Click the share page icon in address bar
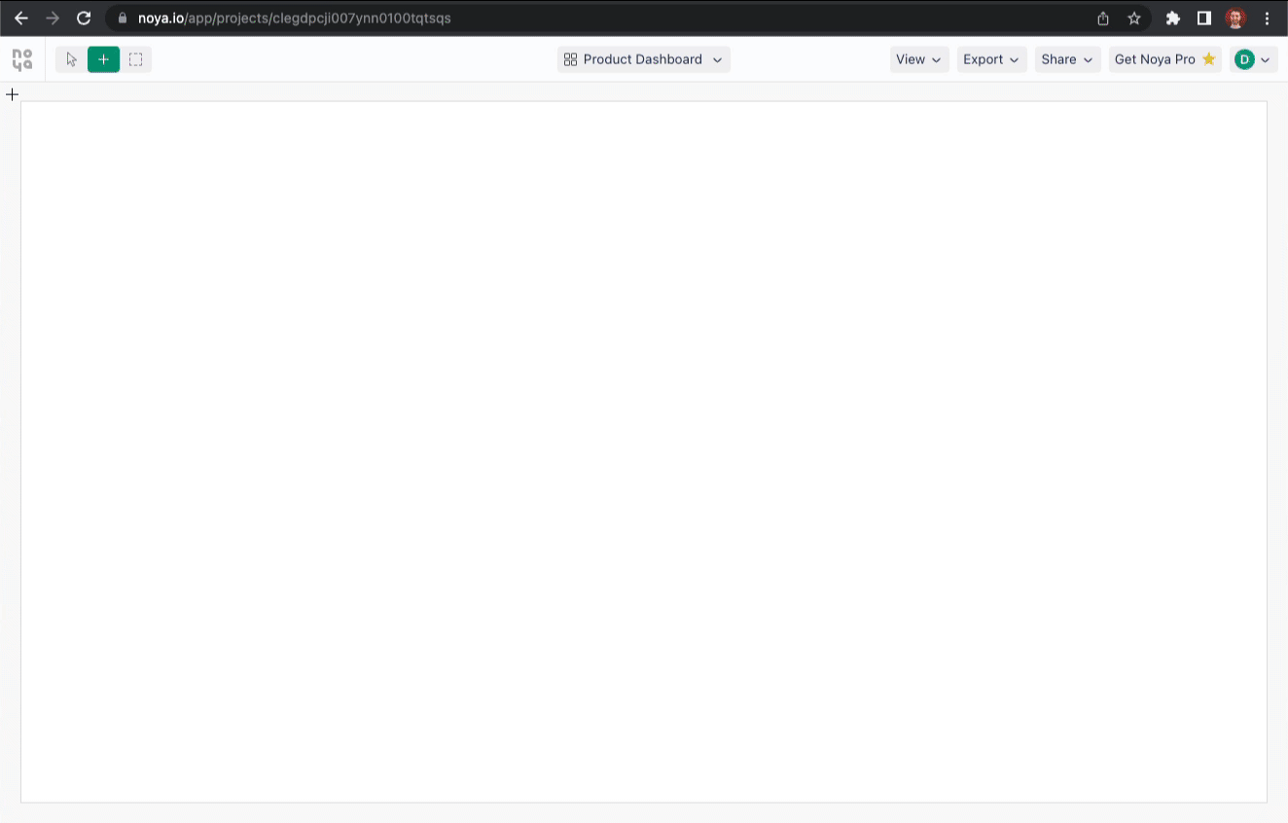This screenshot has height=823, width=1288. (x=1103, y=18)
